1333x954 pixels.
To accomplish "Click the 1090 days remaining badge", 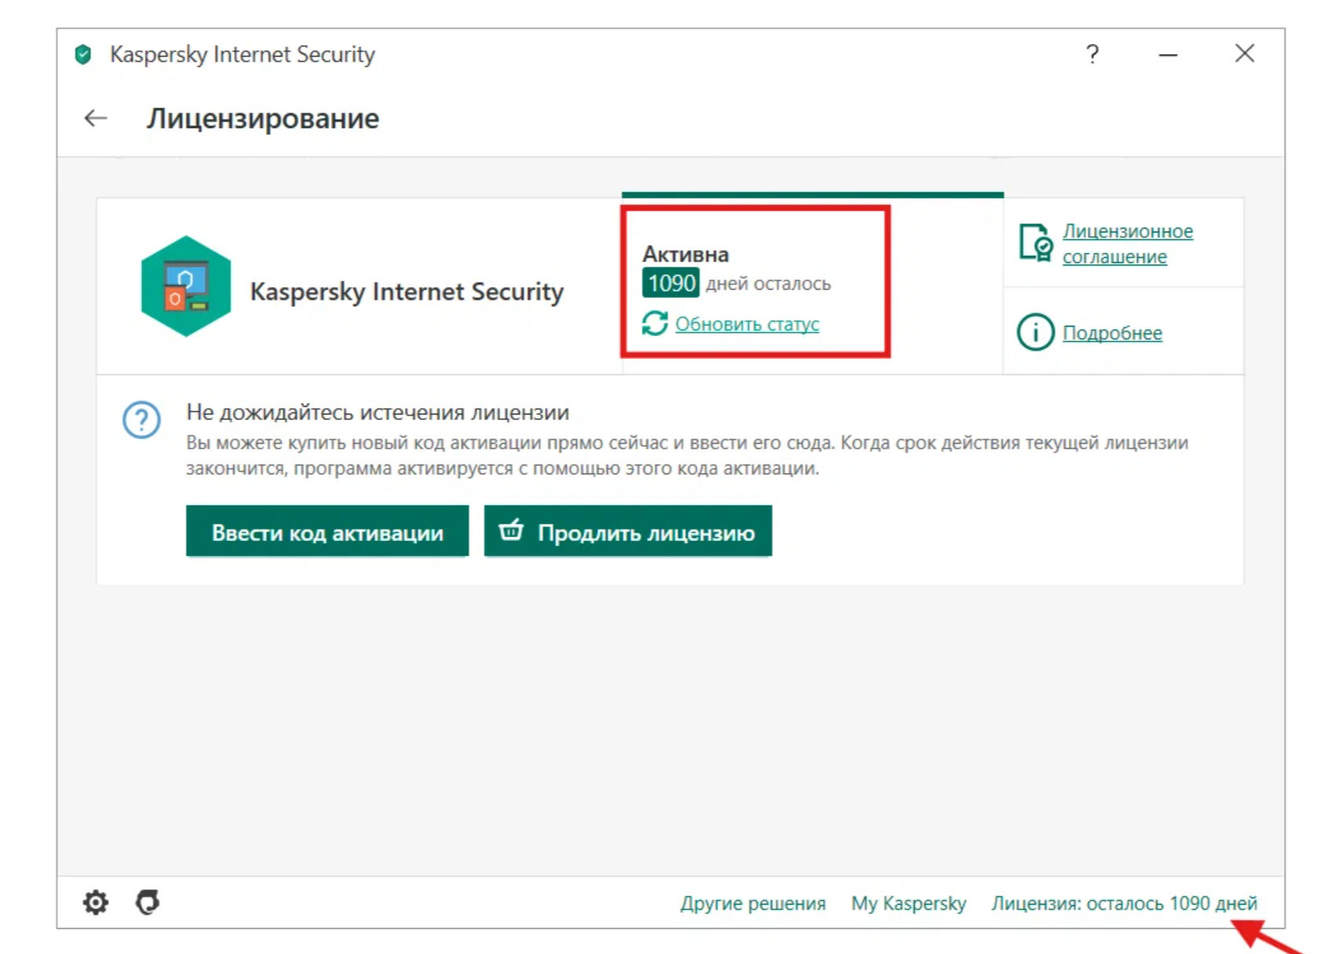I will (671, 283).
